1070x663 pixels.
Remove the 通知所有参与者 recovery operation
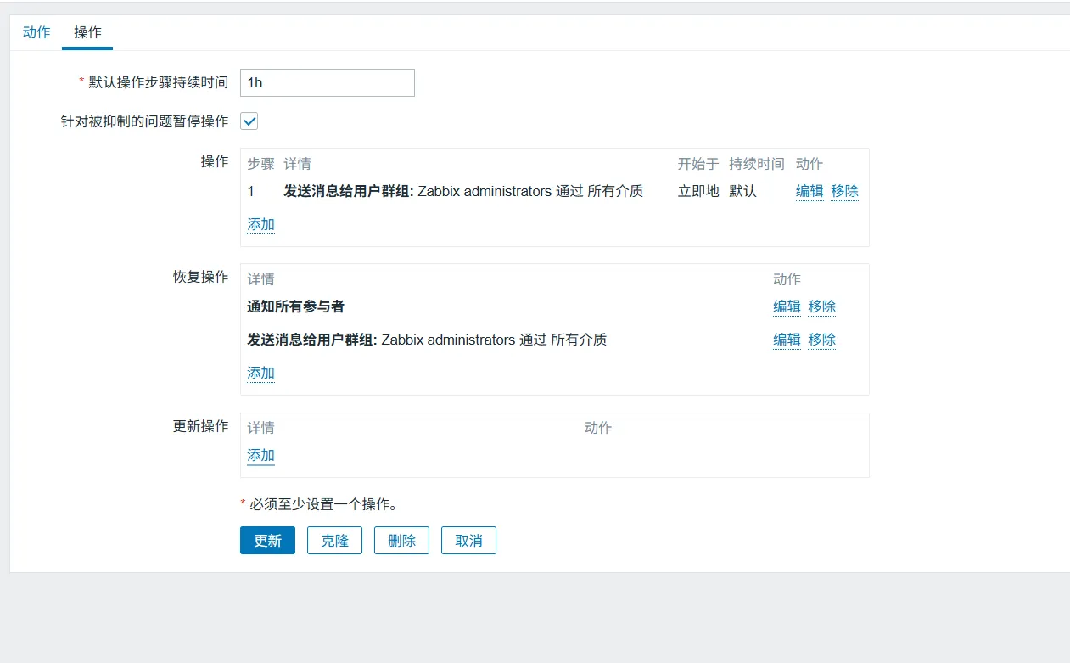coord(821,306)
